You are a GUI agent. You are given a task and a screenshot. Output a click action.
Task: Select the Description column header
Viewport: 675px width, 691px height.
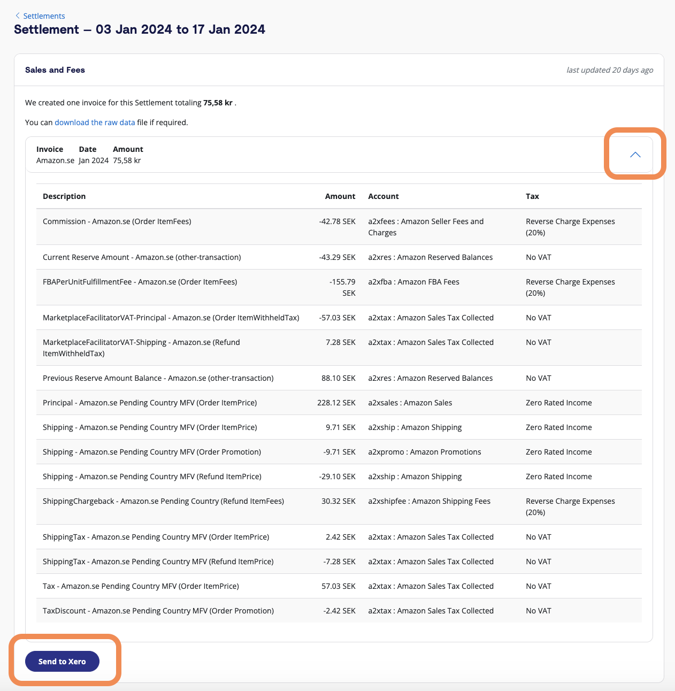click(x=64, y=196)
